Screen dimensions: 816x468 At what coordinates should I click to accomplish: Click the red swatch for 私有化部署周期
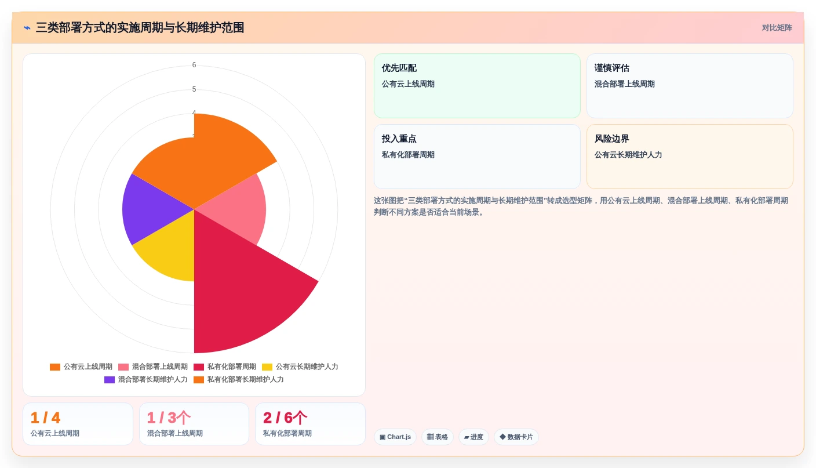click(x=199, y=367)
